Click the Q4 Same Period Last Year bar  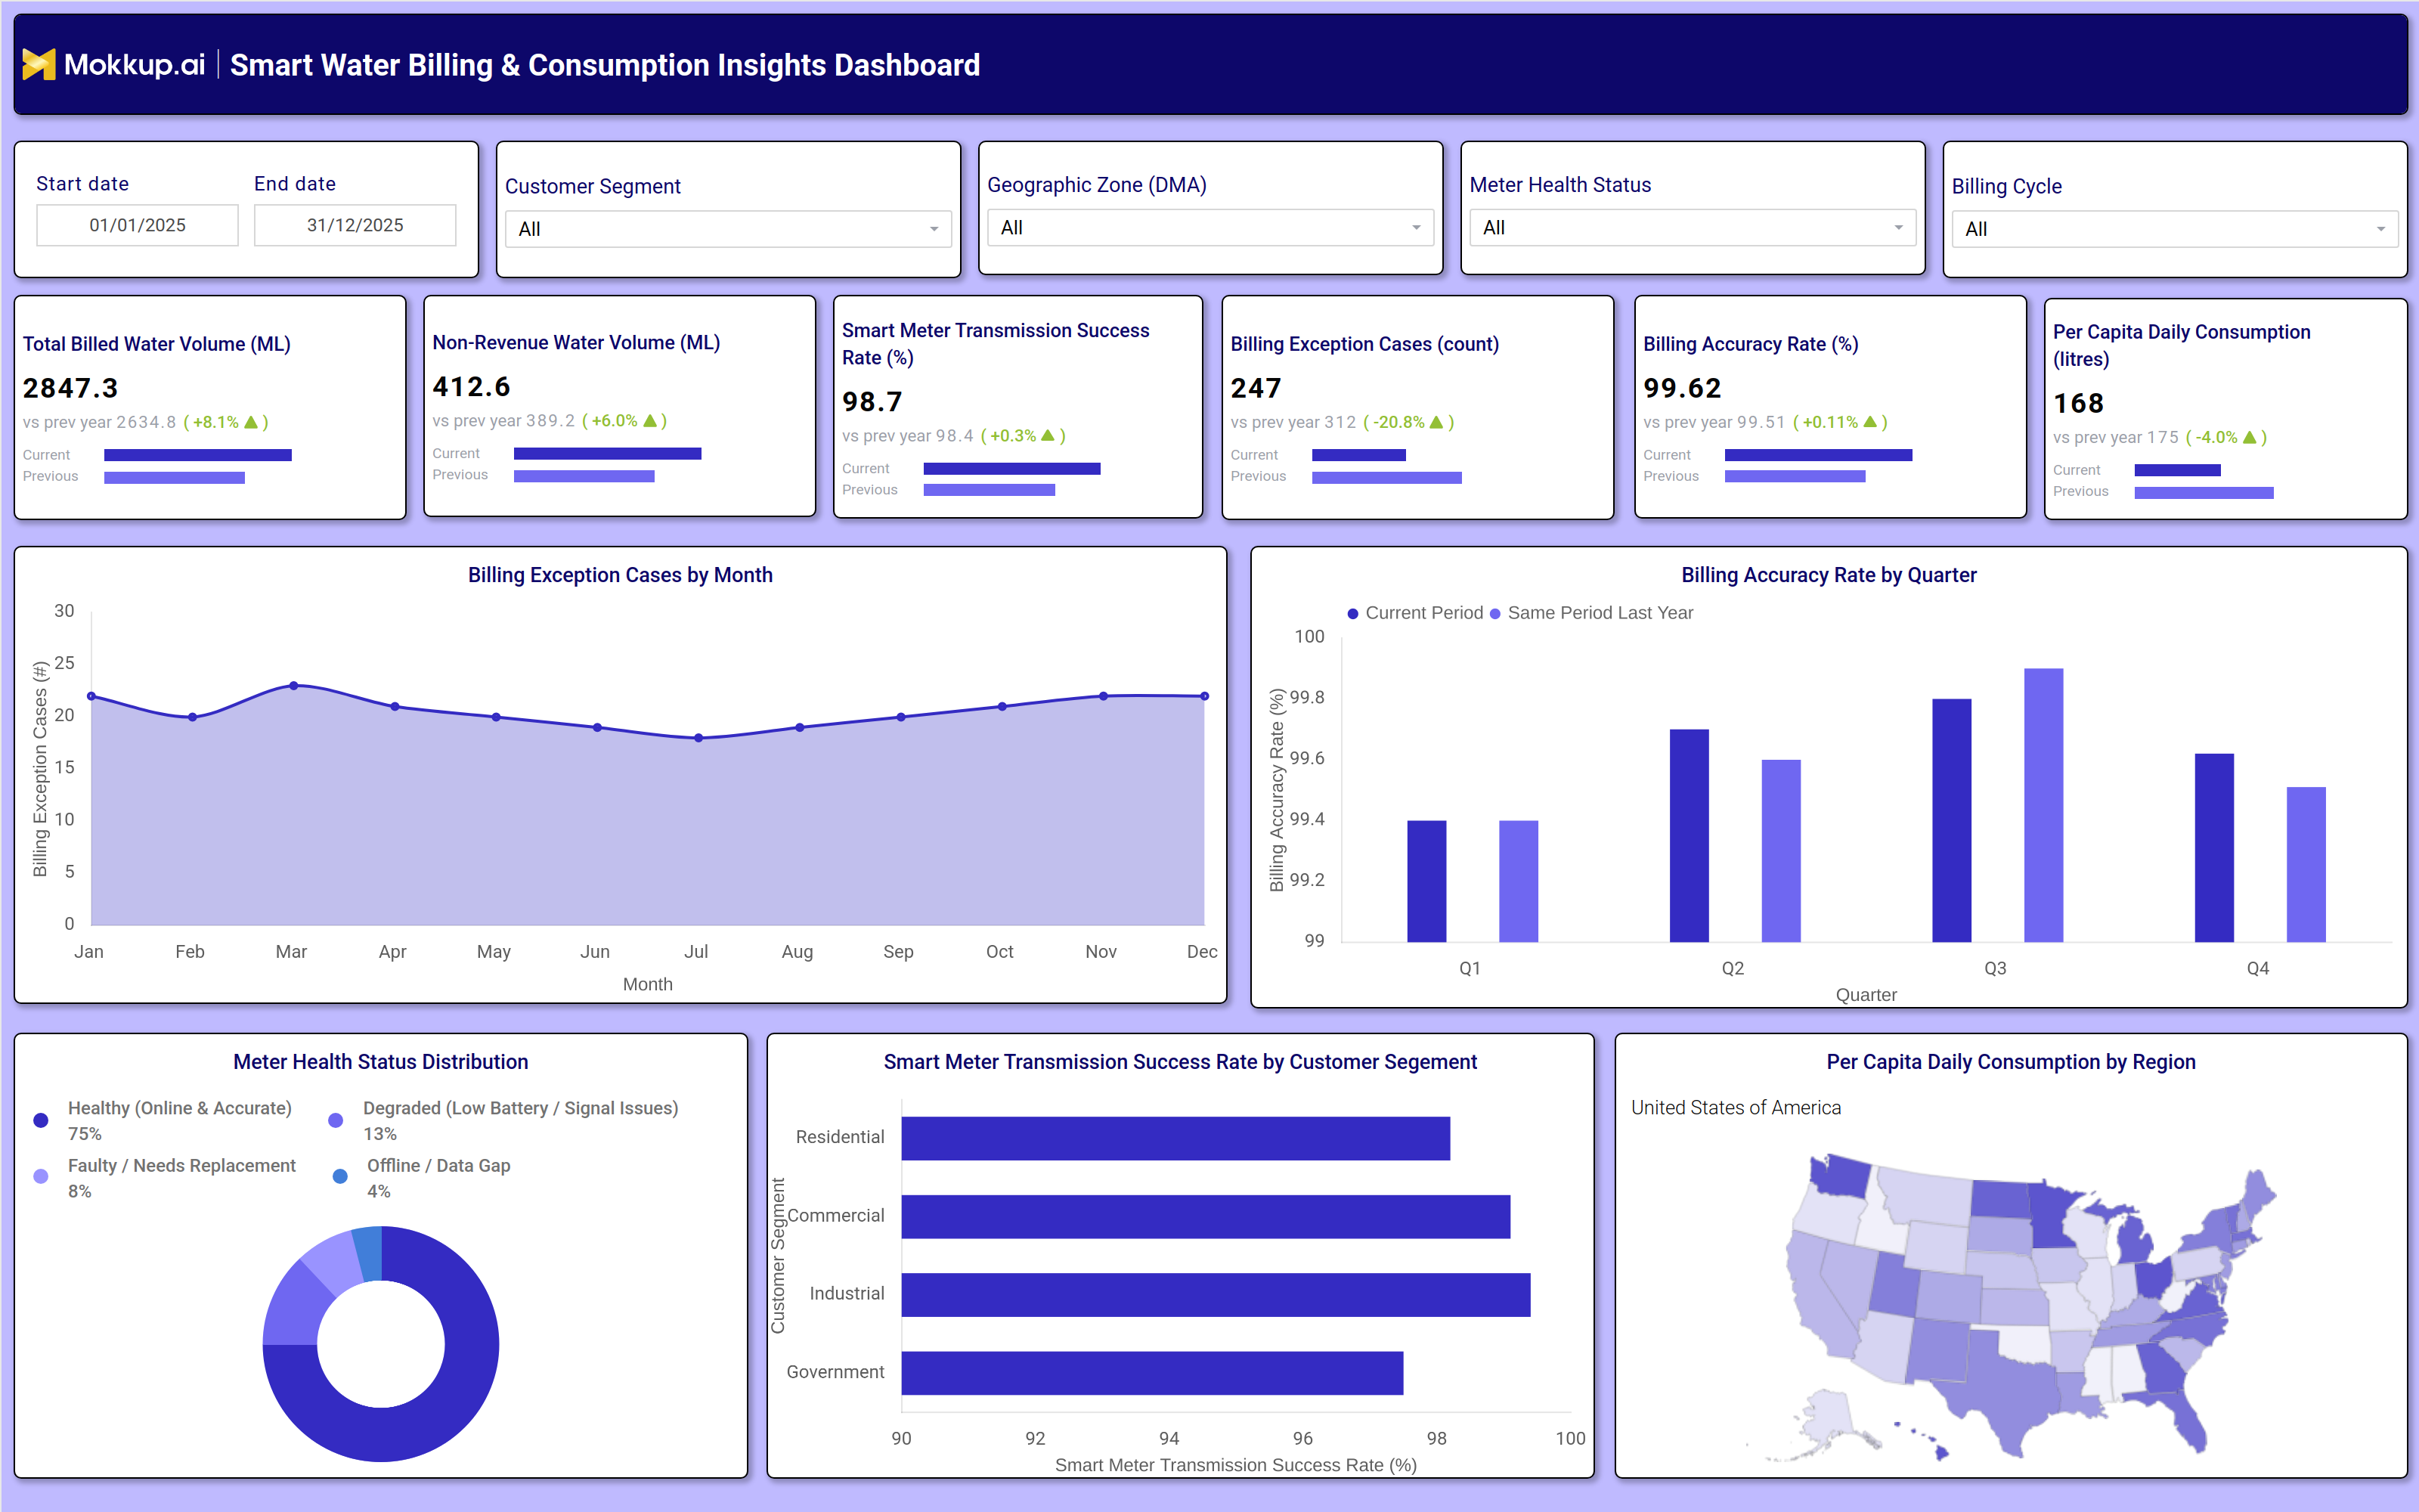[2306, 865]
